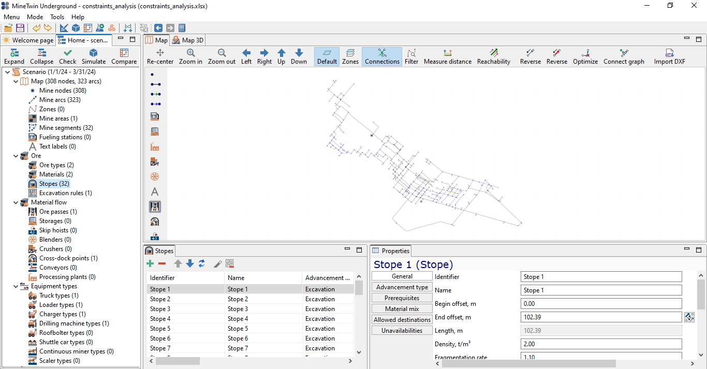This screenshot has width=707, height=369.
Task: Expand all scenario tree nodes
Action: click(x=14, y=56)
